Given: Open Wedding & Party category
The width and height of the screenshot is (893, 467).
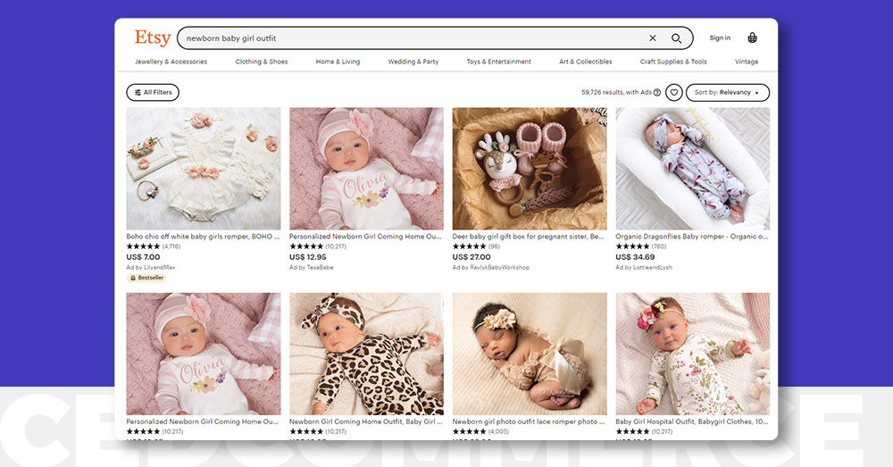Looking at the screenshot, I should click(x=413, y=62).
